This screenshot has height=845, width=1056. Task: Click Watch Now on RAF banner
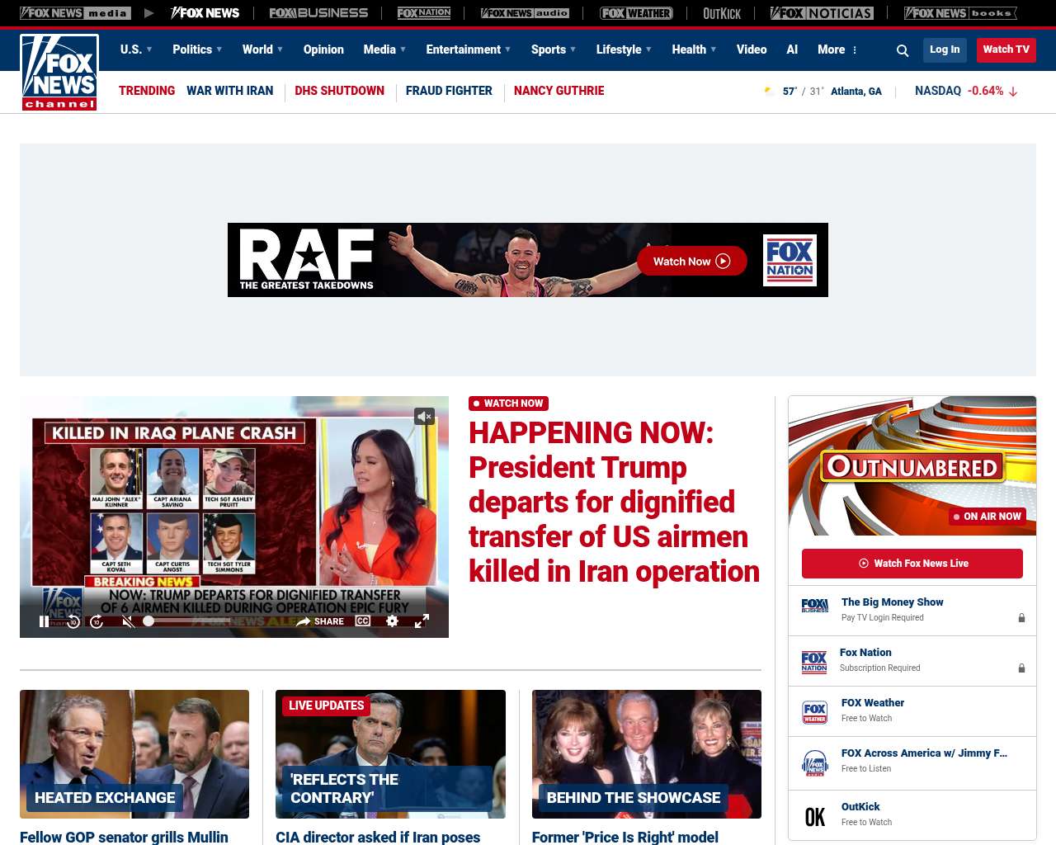(x=691, y=262)
